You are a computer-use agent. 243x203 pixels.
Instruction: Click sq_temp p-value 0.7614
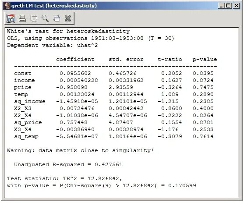(203, 136)
